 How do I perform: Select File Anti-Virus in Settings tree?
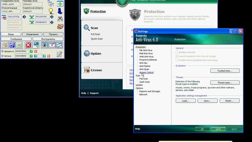[146, 50]
